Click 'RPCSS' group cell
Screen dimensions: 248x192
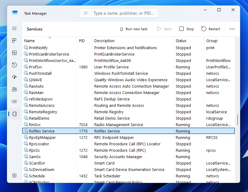click(212, 138)
